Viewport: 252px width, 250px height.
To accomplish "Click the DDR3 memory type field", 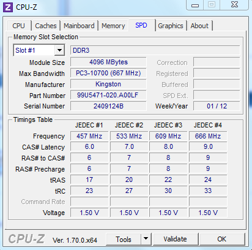I will [x=155, y=50].
